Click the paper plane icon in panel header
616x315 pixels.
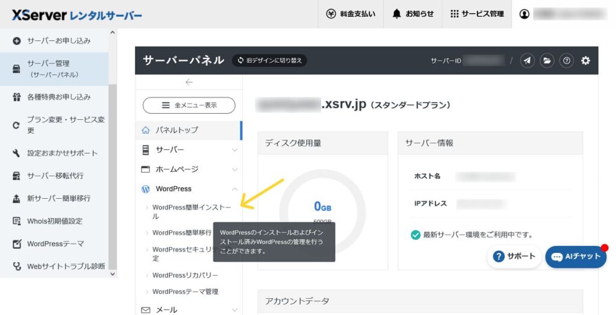pyautogui.click(x=527, y=61)
